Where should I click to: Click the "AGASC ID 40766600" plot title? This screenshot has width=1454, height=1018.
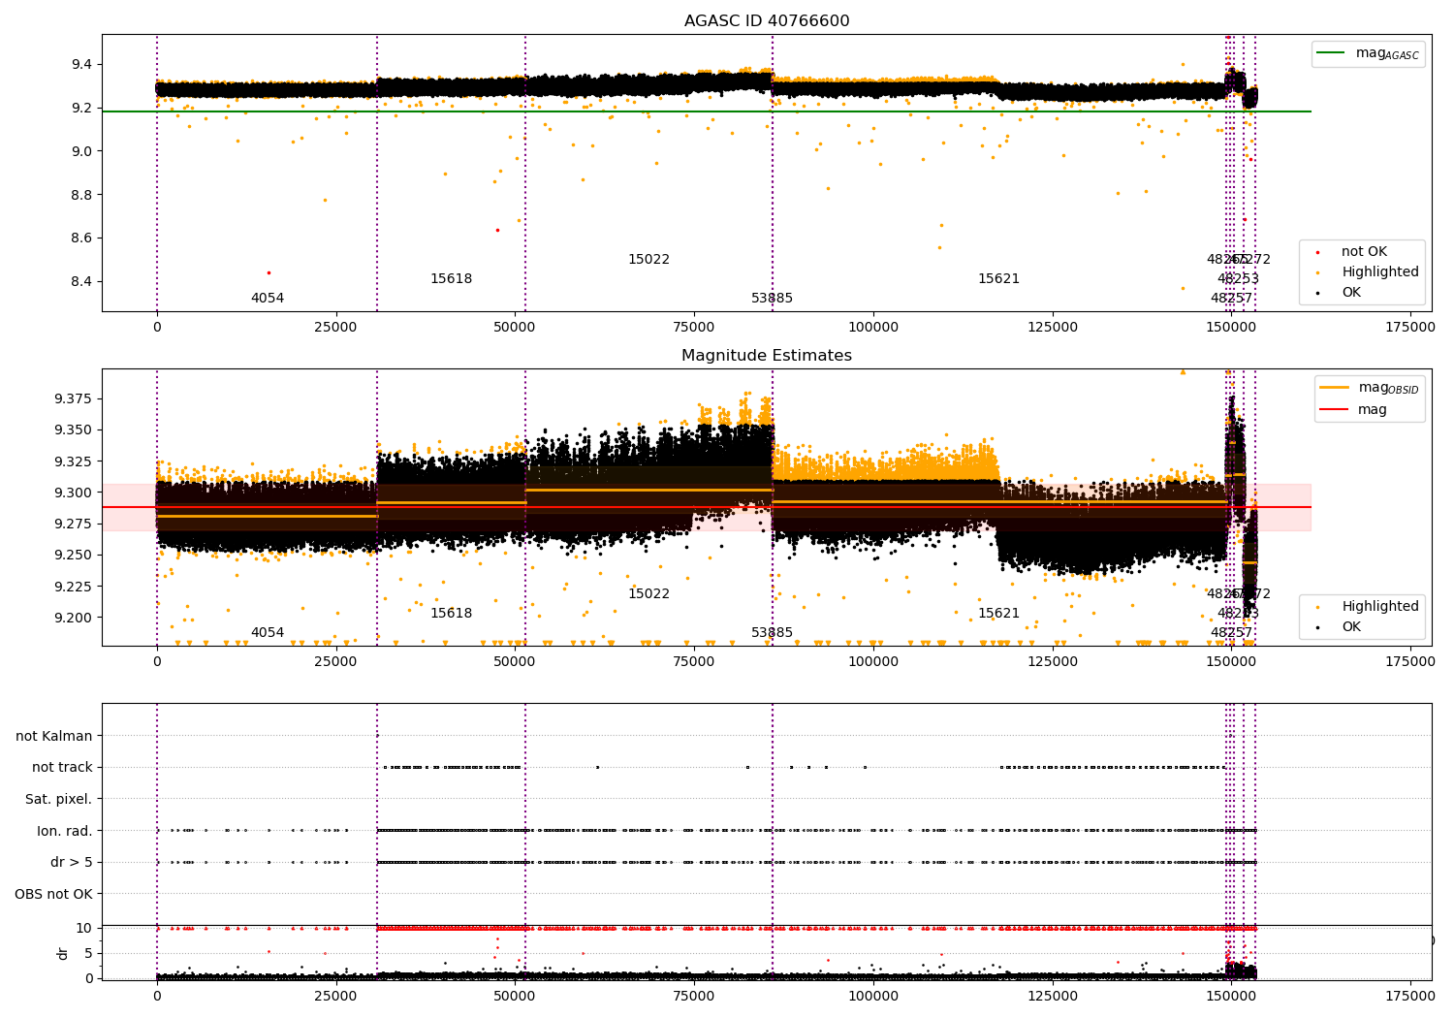coord(767,21)
